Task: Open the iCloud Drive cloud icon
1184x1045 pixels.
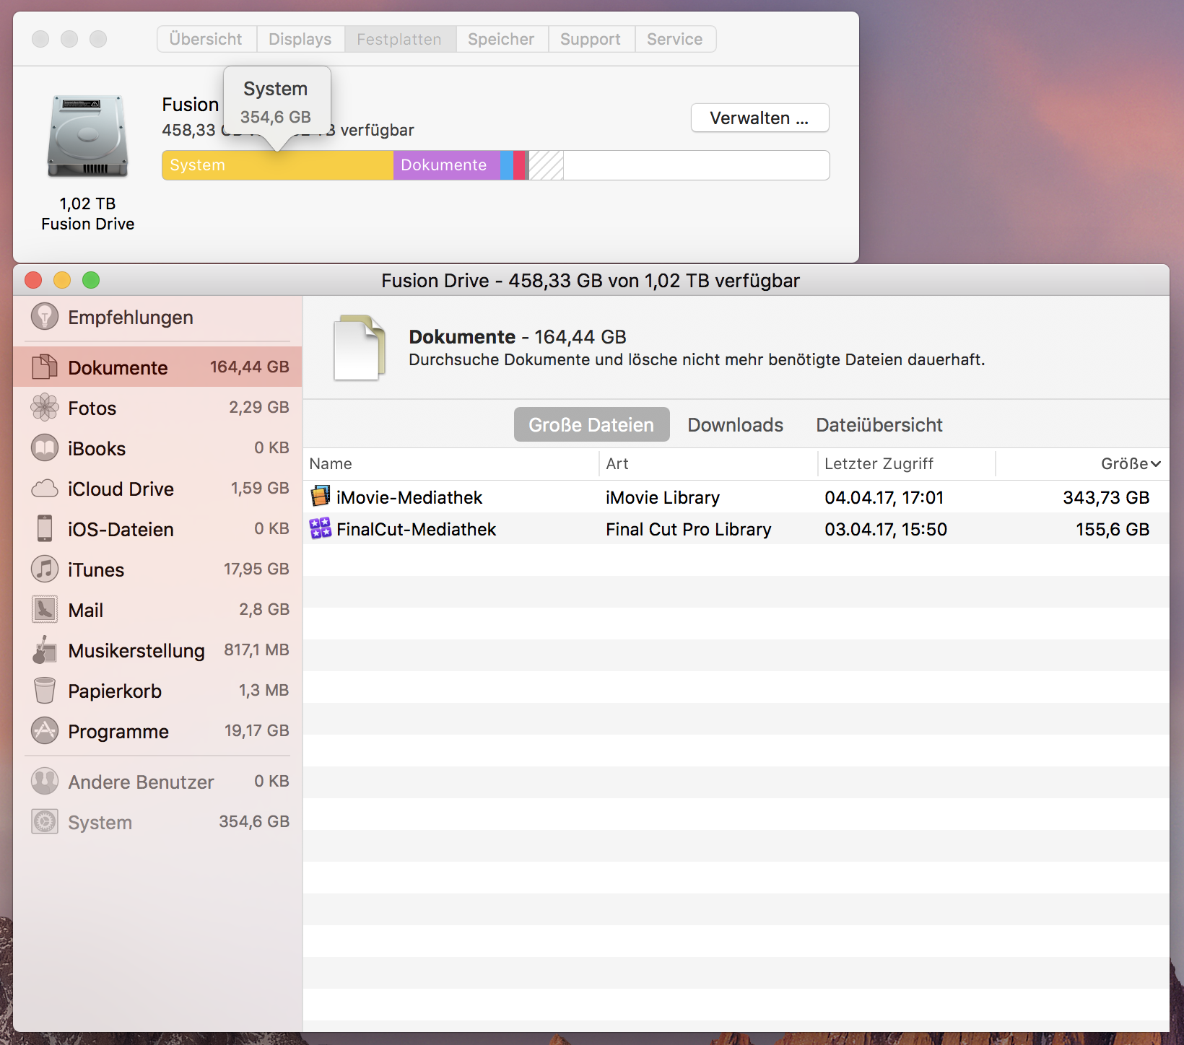Action: [45, 489]
